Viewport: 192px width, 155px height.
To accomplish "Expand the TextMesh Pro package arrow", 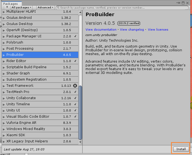I will [x=4, y=92].
